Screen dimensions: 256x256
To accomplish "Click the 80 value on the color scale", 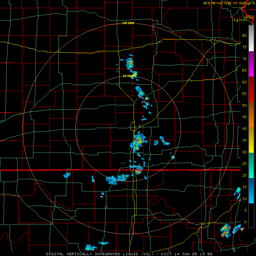I will [x=244, y=36].
